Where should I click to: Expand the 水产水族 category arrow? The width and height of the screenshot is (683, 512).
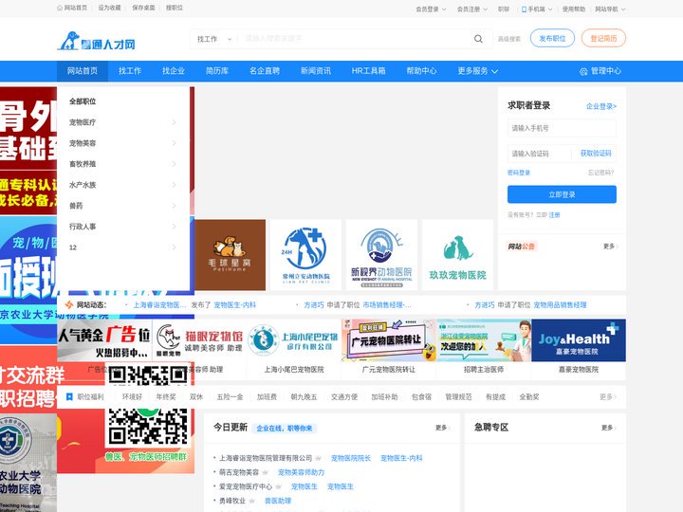(x=174, y=185)
